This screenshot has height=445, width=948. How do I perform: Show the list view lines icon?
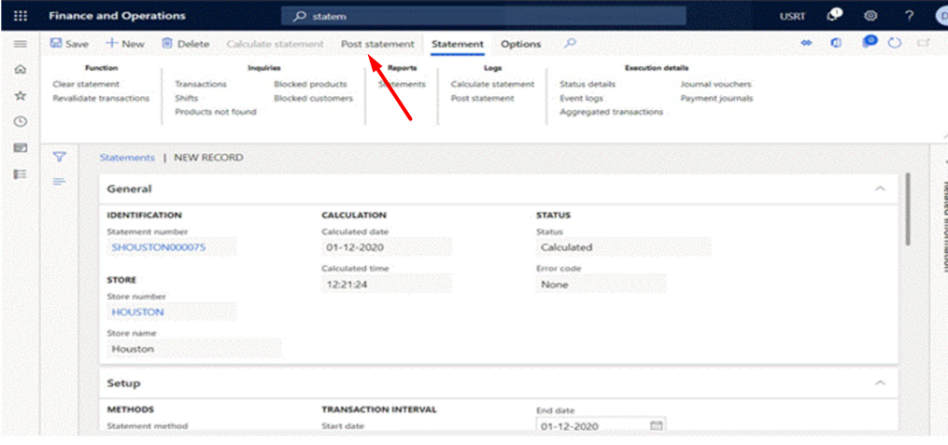pos(59,181)
